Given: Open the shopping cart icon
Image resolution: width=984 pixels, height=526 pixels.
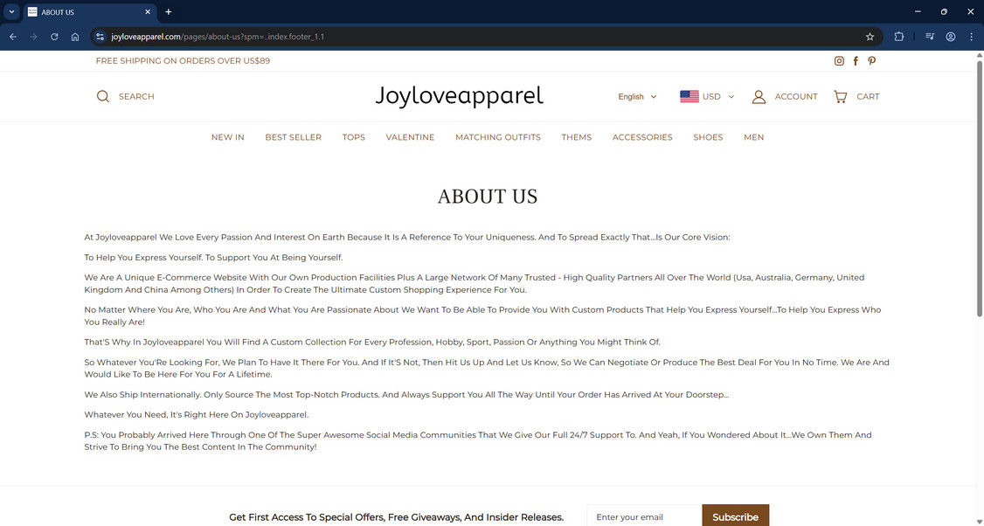Looking at the screenshot, I should pyautogui.click(x=841, y=97).
